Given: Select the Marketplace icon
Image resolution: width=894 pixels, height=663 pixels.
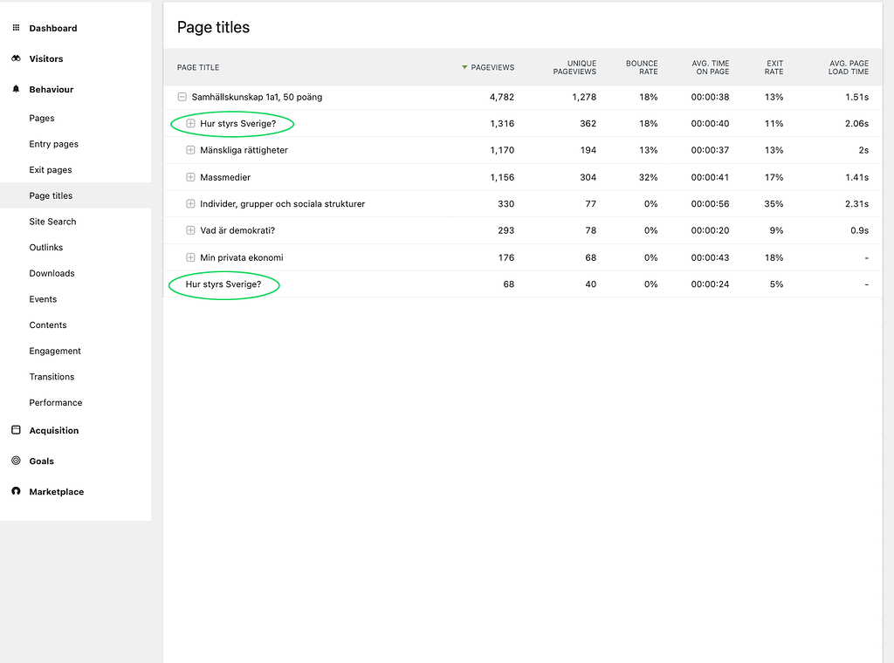Looking at the screenshot, I should [15, 491].
